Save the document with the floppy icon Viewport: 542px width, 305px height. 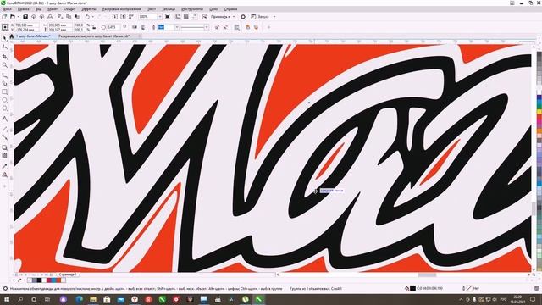(25, 17)
